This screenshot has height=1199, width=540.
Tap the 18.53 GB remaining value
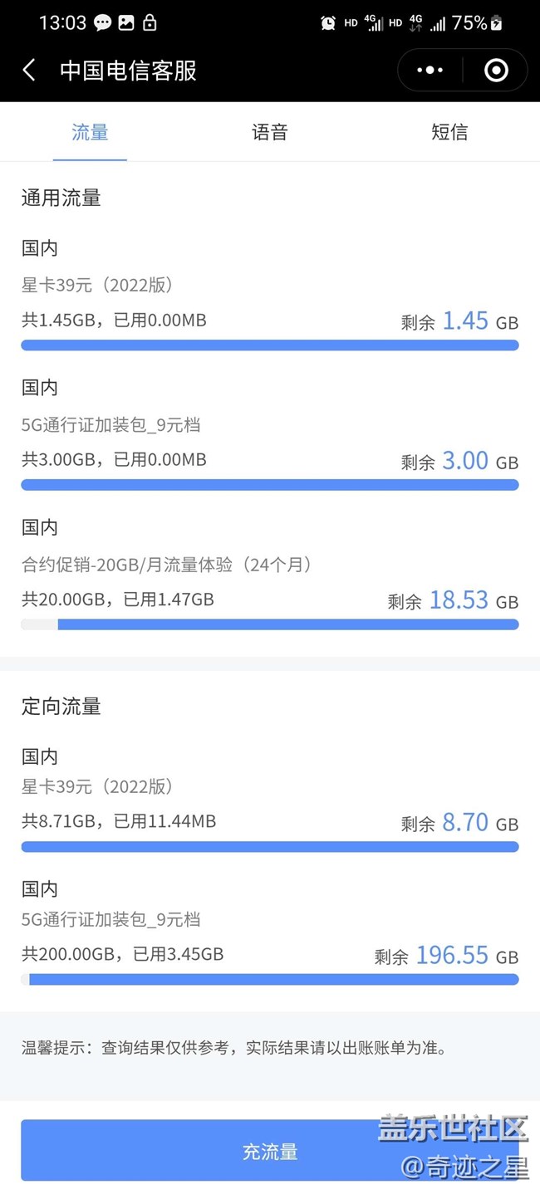(459, 600)
